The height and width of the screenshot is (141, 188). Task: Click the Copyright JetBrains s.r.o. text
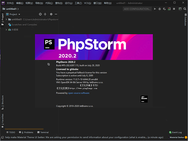75,106
